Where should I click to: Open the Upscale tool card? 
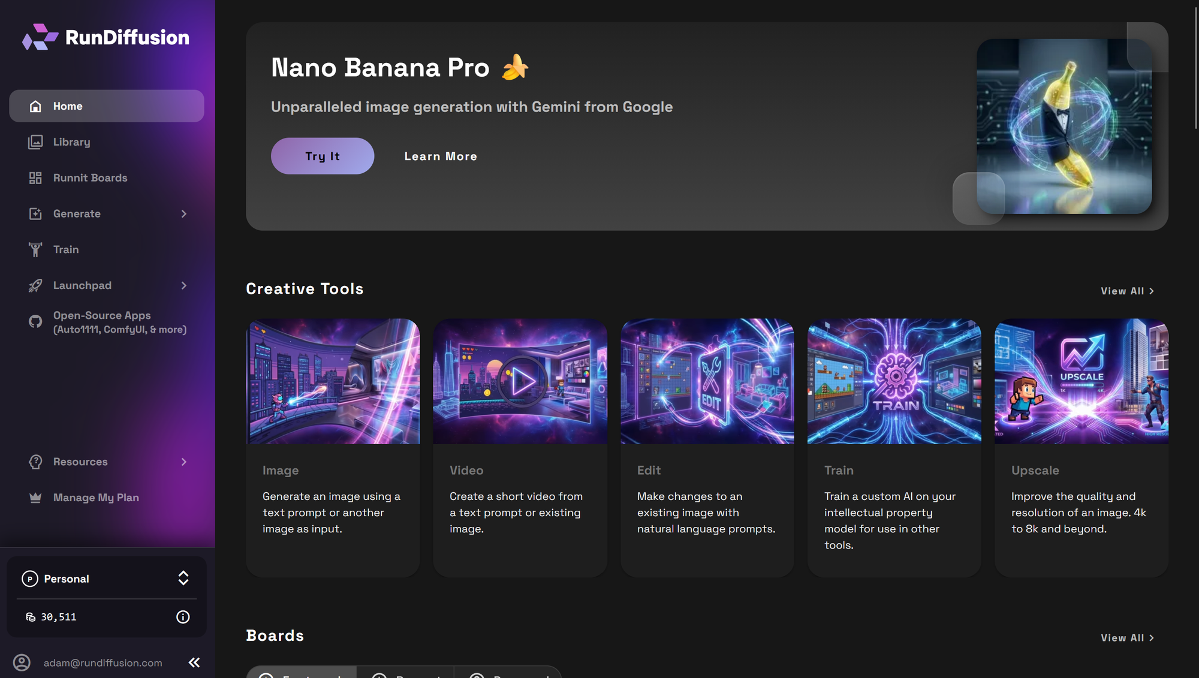[1081, 447]
